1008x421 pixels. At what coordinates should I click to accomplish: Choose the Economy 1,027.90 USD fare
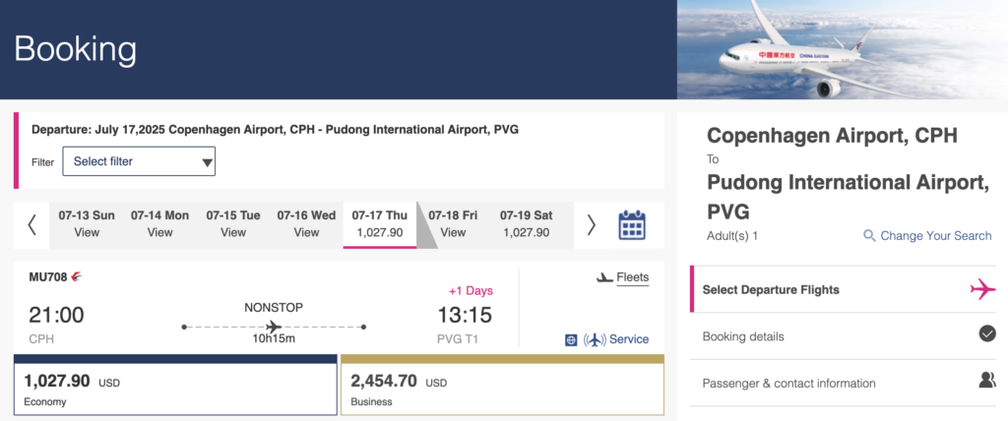click(175, 389)
